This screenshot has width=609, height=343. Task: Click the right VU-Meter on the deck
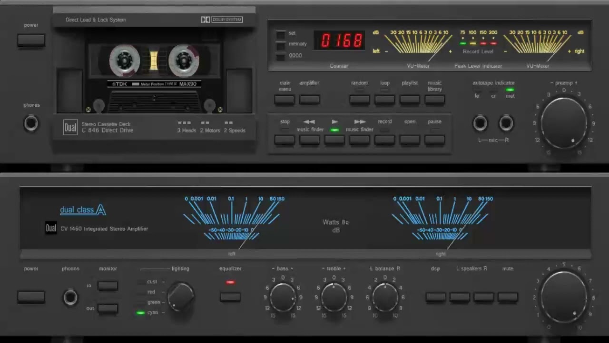(x=538, y=45)
